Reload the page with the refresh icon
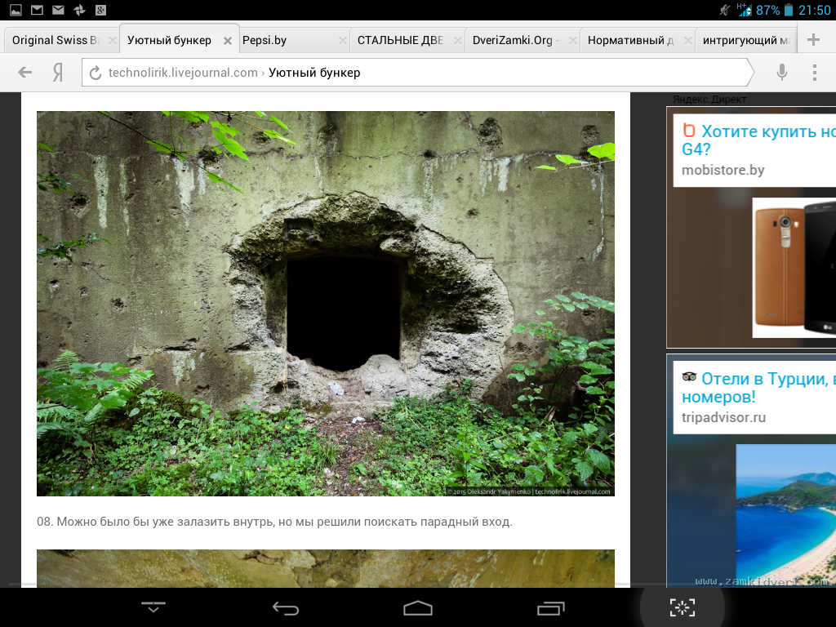Viewport: 836px width, 627px height. [96, 73]
